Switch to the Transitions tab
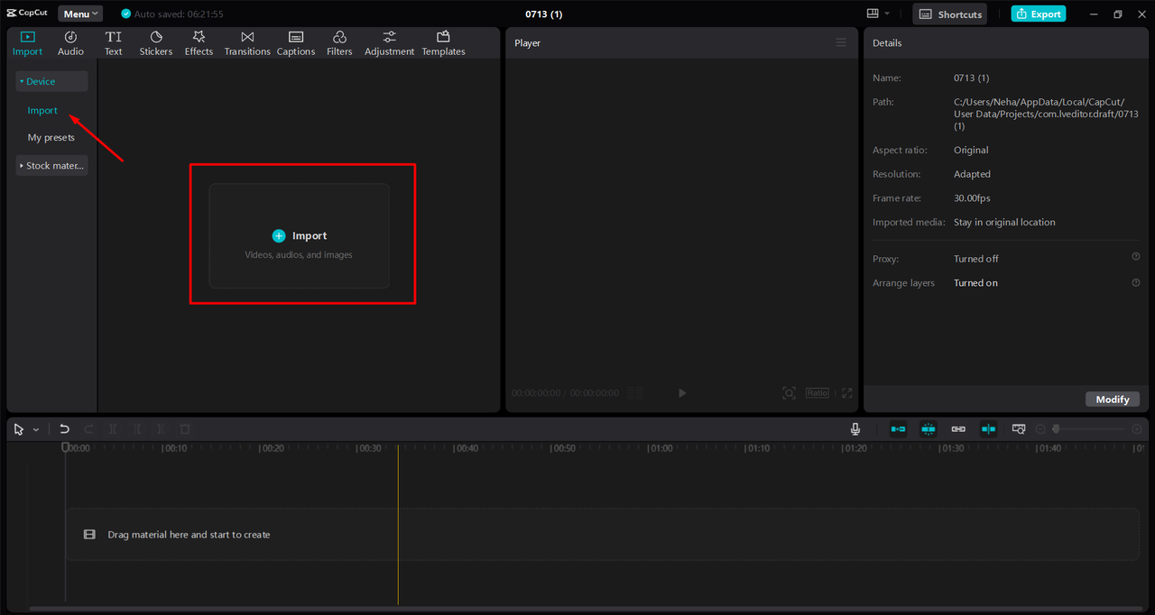This screenshot has width=1155, height=615. [x=247, y=43]
